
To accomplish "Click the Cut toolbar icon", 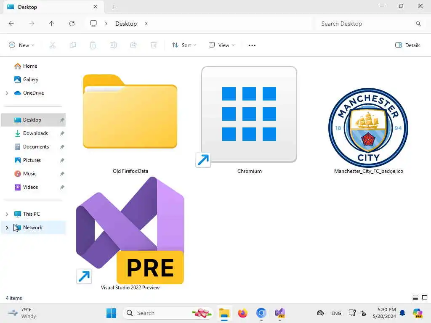I will point(53,45).
